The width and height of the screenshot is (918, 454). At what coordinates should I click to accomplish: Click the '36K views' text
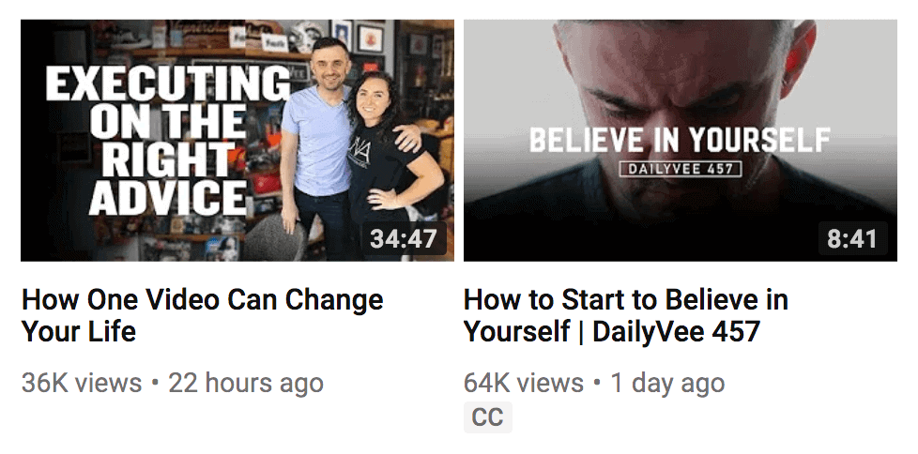(82, 384)
